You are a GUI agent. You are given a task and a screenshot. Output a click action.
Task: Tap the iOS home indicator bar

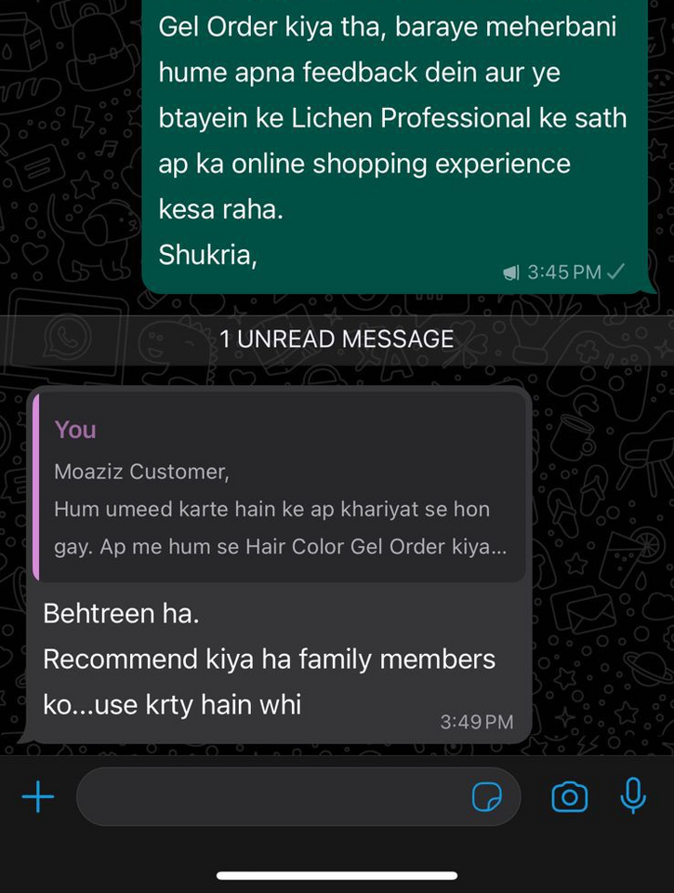click(337, 875)
